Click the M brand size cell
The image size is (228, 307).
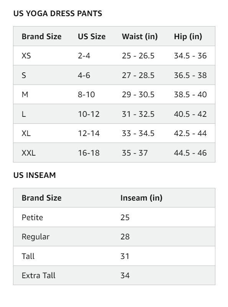coord(25,95)
